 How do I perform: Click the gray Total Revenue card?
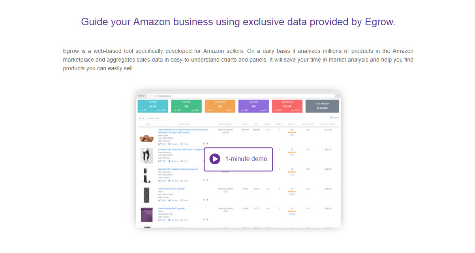coord(322,106)
